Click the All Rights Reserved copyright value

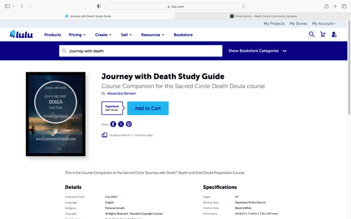(134, 214)
